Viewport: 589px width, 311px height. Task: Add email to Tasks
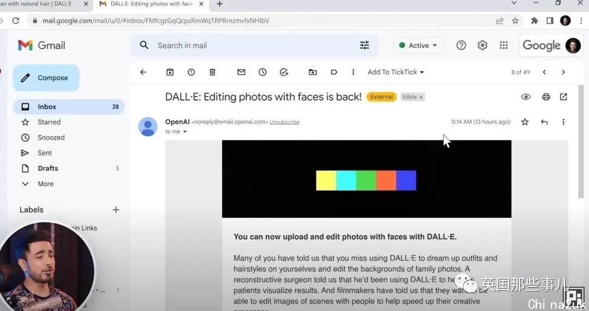(284, 72)
